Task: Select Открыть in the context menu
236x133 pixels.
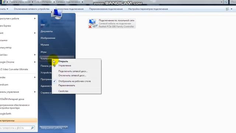Action: point(63,61)
